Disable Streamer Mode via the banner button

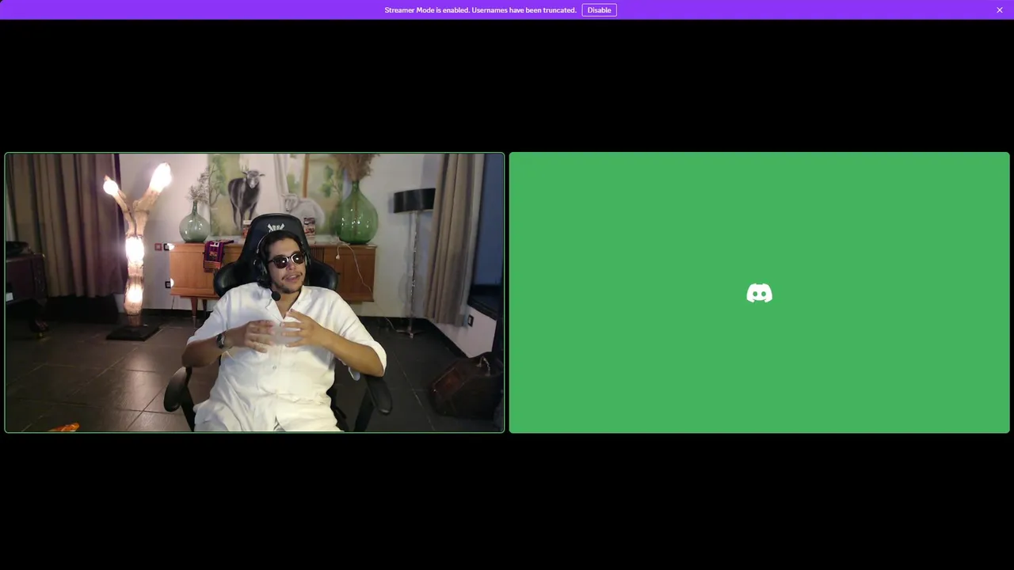(x=599, y=10)
